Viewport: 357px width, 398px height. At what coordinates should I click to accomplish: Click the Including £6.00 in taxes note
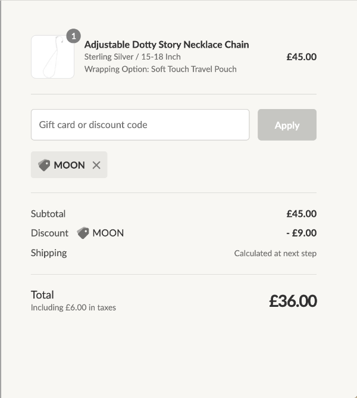pyautogui.click(x=73, y=308)
